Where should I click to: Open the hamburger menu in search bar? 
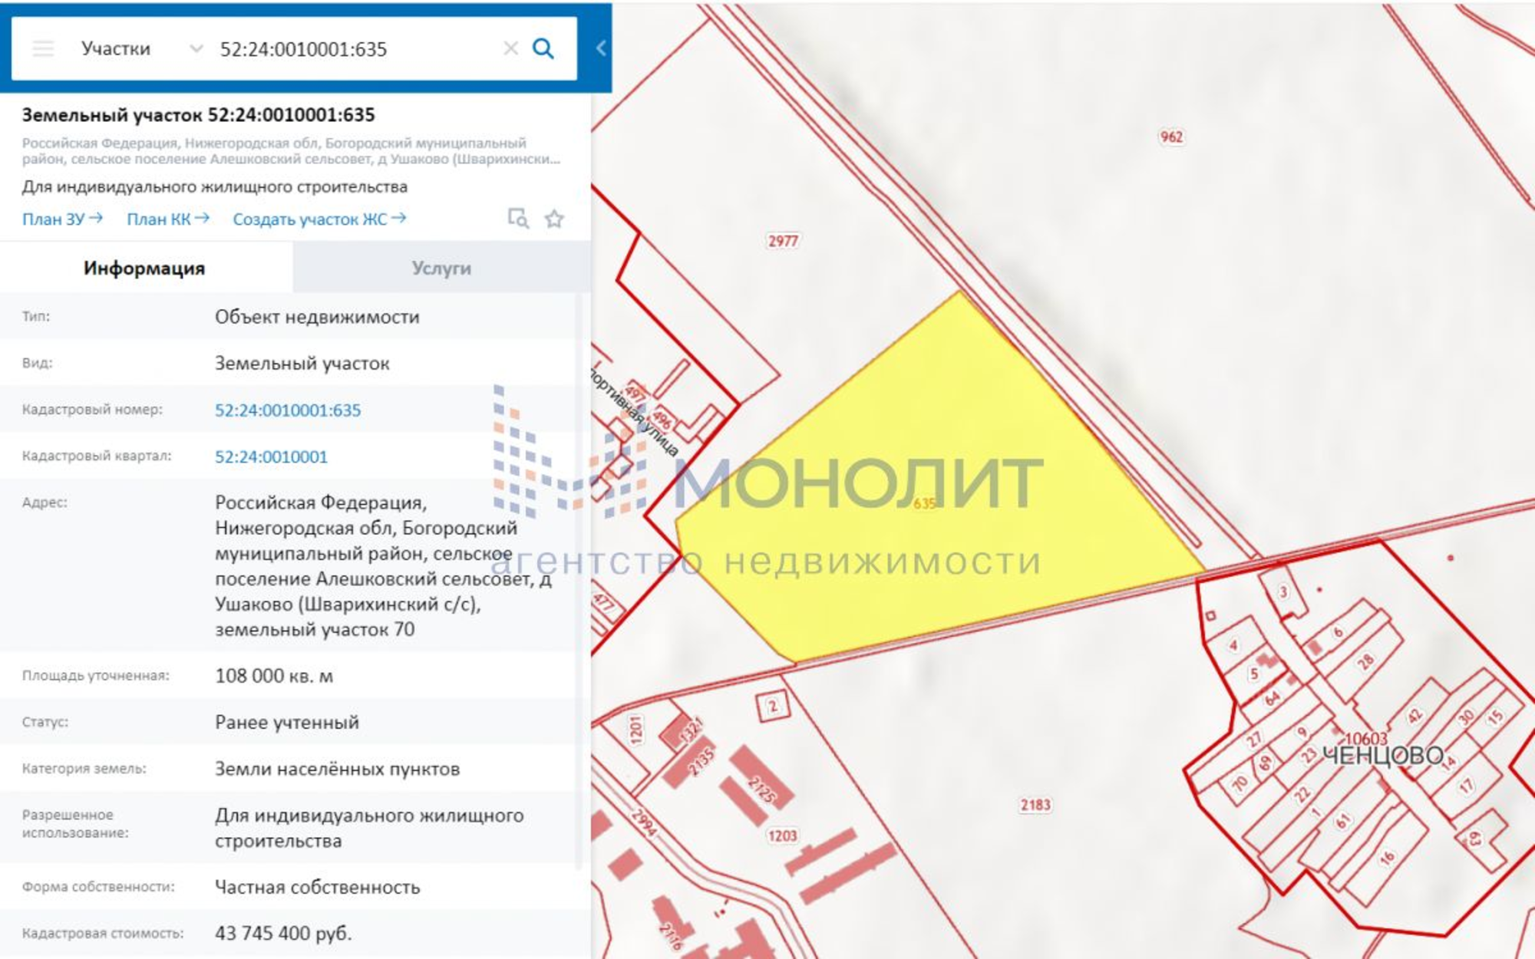43,49
